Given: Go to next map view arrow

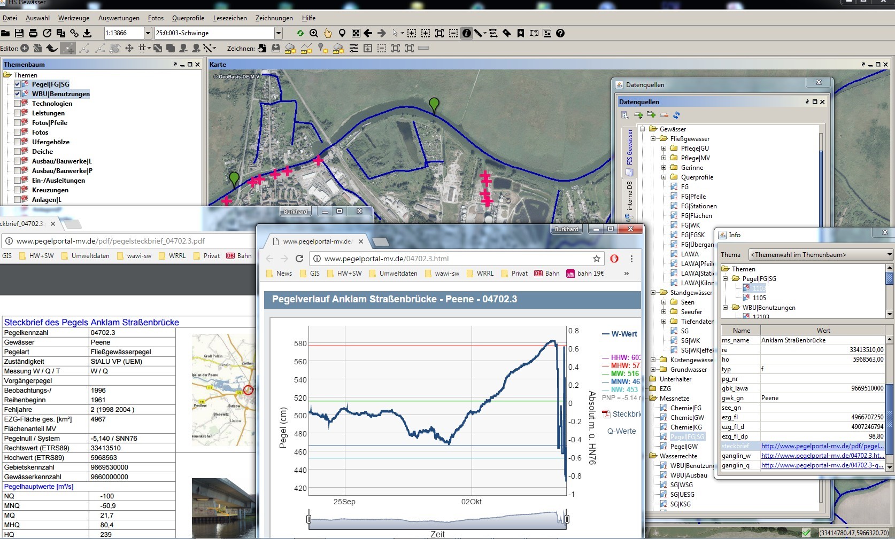Looking at the screenshot, I should [x=382, y=33].
